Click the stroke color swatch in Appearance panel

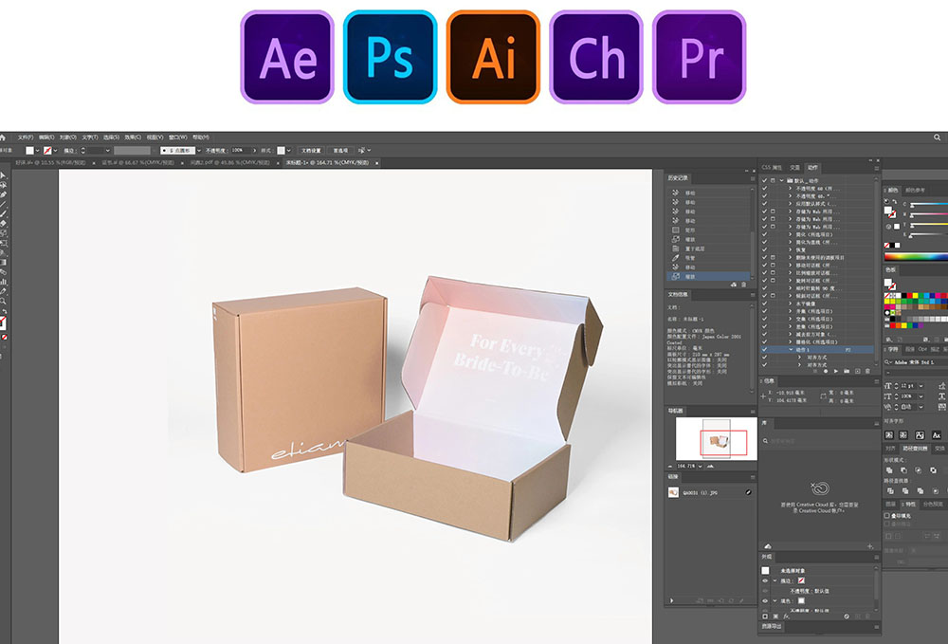point(801,580)
